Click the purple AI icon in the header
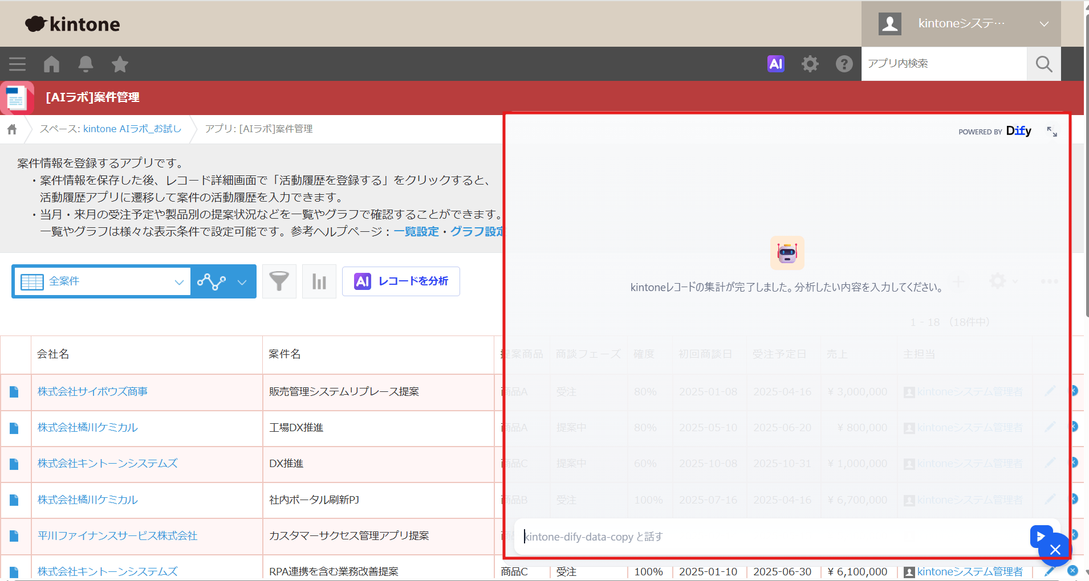Viewport: 1089px width, 581px height. [x=775, y=64]
